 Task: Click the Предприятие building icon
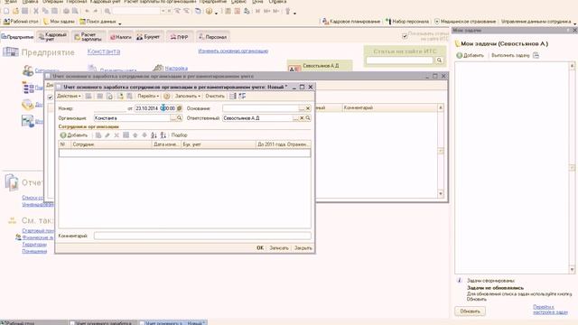(x=10, y=52)
